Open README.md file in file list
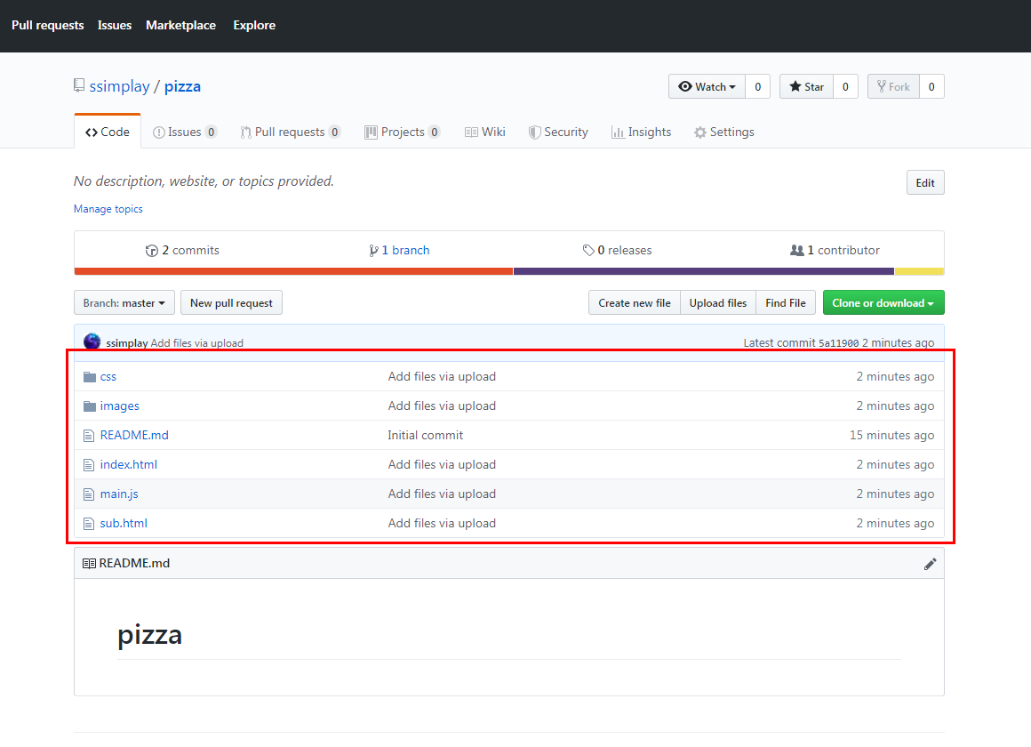Image resolution: width=1031 pixels, height=747 pixels. click(134, 435)
